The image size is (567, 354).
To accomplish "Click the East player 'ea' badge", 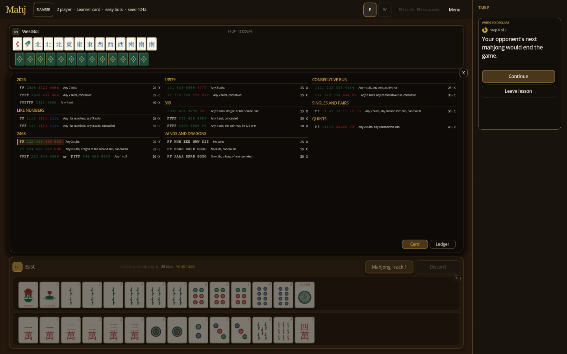I will (x=17, y=267).
